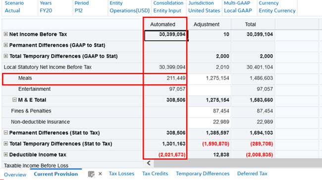The width and height of the screenshot is (322, 180).
Task: Click the Non-deductible Insurance row label
Action: [40, 122]
